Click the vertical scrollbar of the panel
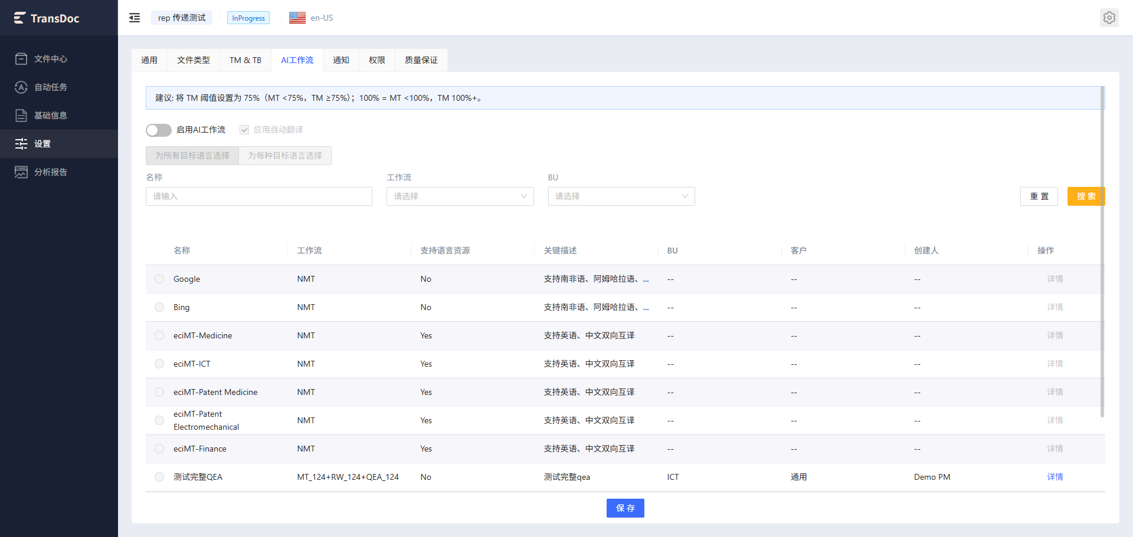This screenshot has height=537, width=1133. click(x=1102, y=252)
